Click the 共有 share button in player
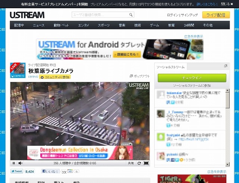Screen dimensions: 239x183 [x=131, y=163]
